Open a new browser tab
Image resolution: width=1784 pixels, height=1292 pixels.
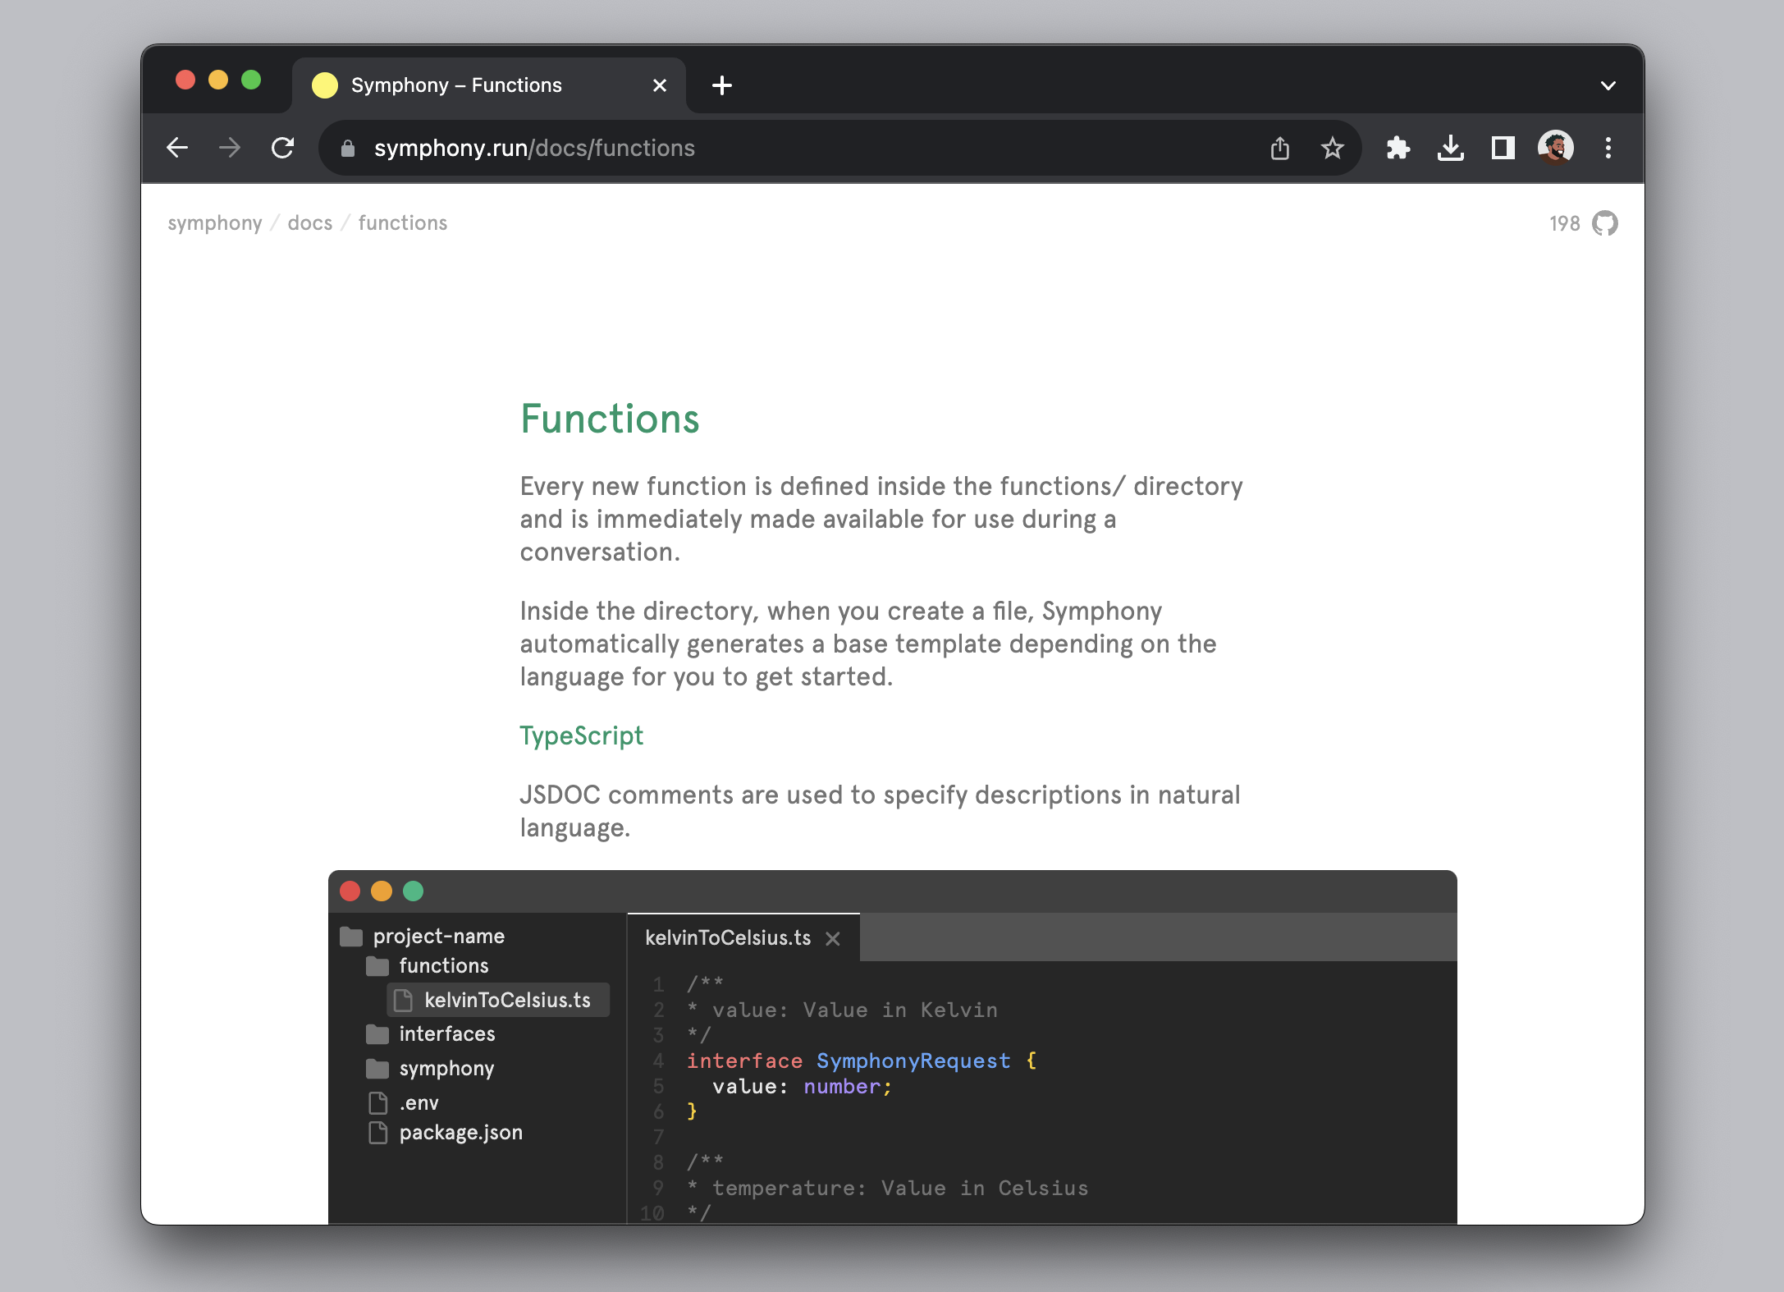point(721,85)
